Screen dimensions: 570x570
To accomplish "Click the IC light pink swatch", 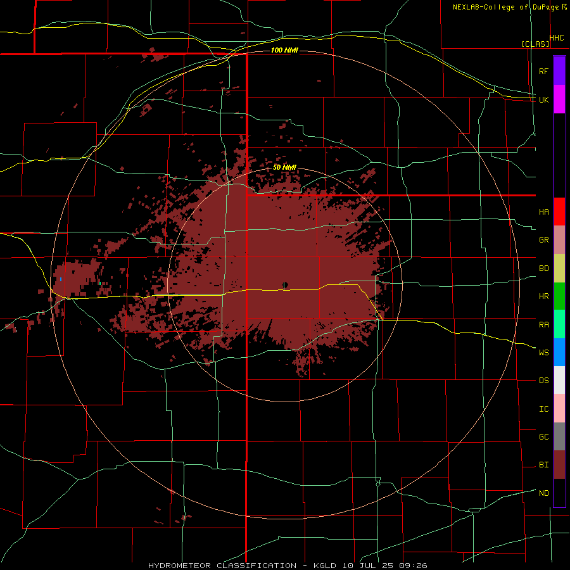I will coord(559,408).
